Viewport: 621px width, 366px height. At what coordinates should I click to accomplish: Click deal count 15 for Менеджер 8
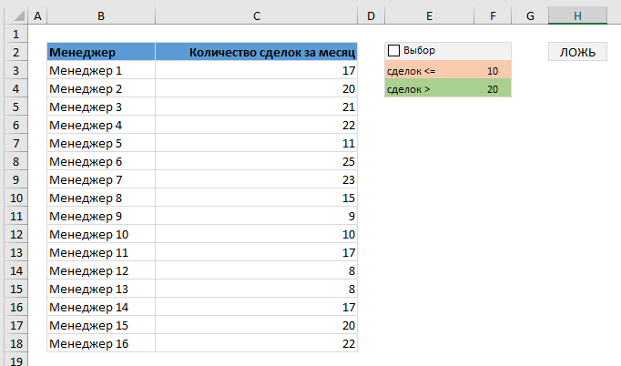[256, 198]
